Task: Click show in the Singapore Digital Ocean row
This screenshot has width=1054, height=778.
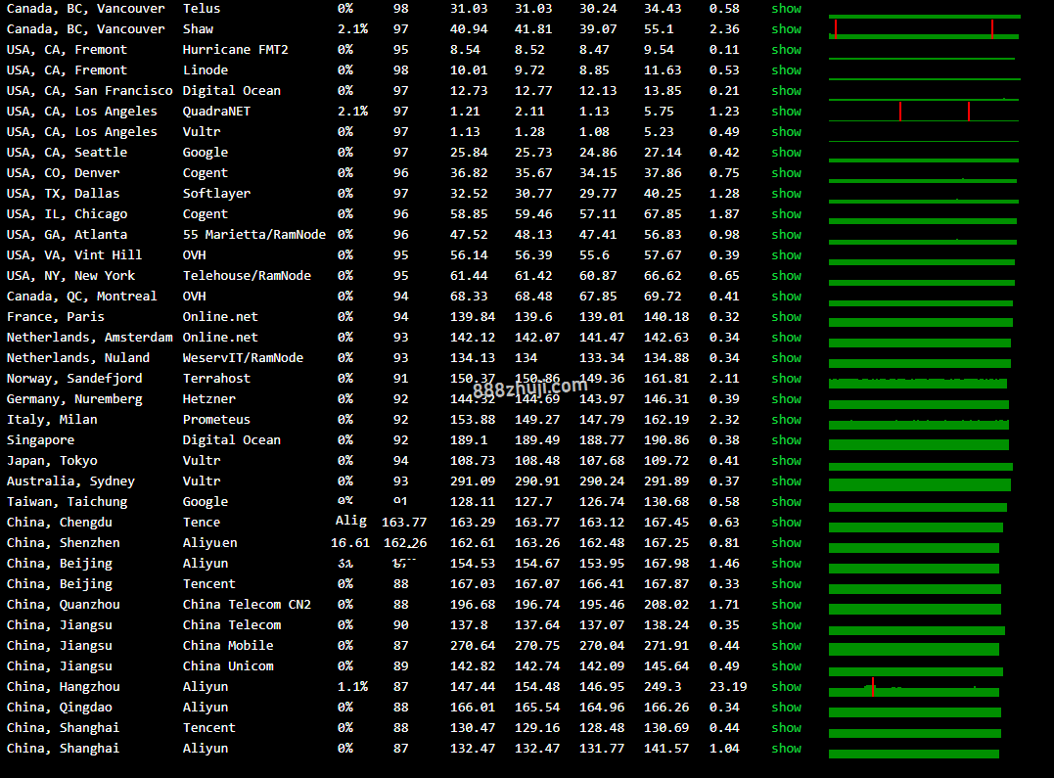Action: coord(786,439)
